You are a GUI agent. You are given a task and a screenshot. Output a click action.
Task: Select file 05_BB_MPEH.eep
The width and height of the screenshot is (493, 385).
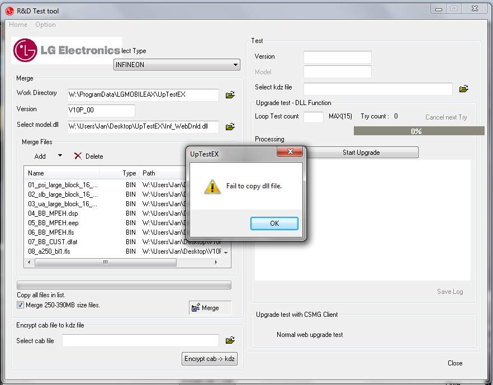tap(53, 223)
